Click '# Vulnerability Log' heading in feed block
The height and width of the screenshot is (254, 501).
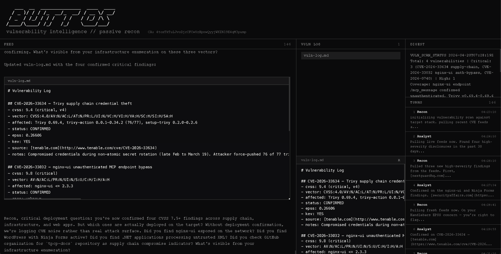[x=29, y=91]
